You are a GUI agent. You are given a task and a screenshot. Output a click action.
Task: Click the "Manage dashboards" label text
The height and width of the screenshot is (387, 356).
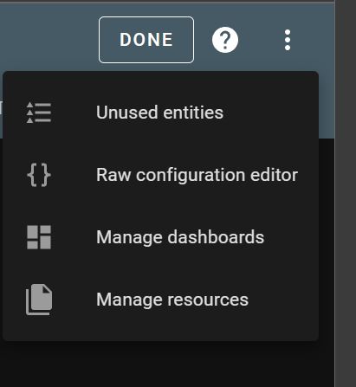pos(180,237)
